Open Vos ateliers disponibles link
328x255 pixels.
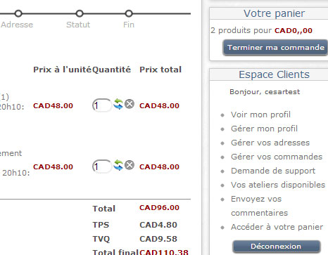(x=278, y=185)
